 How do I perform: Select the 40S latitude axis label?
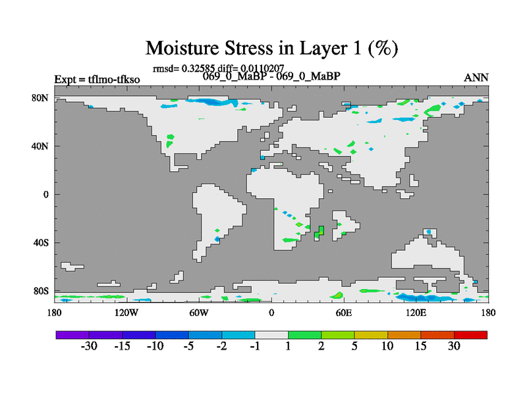(x=41, y=243)
